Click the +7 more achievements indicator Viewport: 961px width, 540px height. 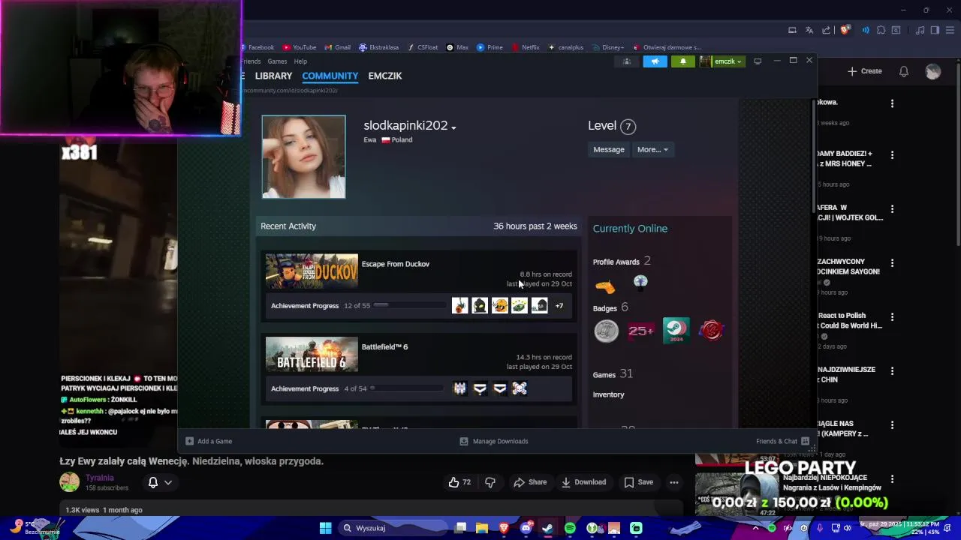[x=559, y=306]
